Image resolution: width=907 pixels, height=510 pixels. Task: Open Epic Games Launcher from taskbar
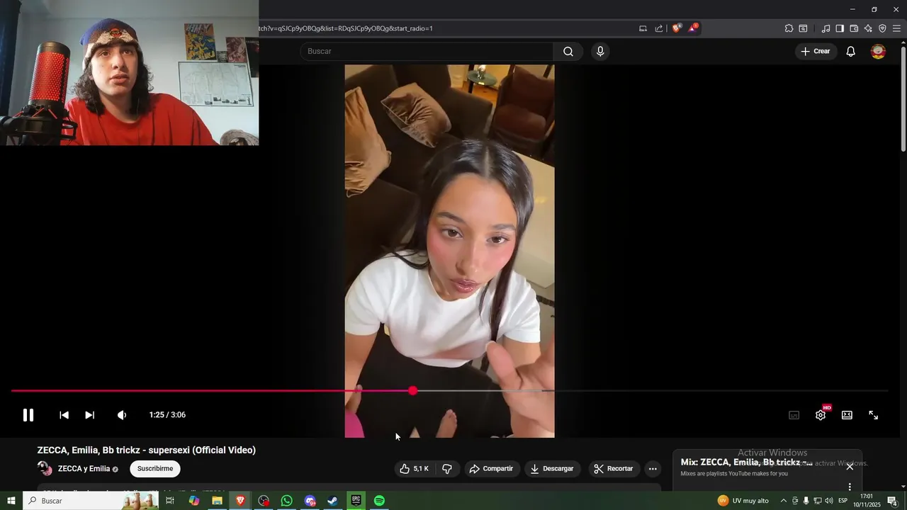[x=356, y=501]
